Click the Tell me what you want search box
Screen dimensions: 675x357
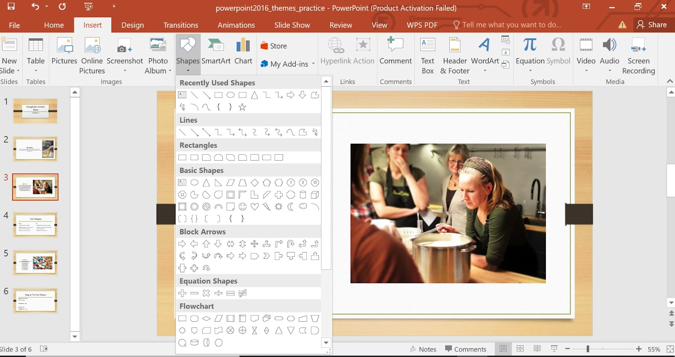tap(507, 25)
